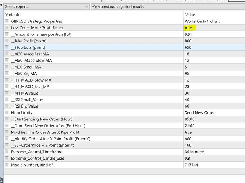
Task: Click the M1 MA value 30
Action: point(187,93)
